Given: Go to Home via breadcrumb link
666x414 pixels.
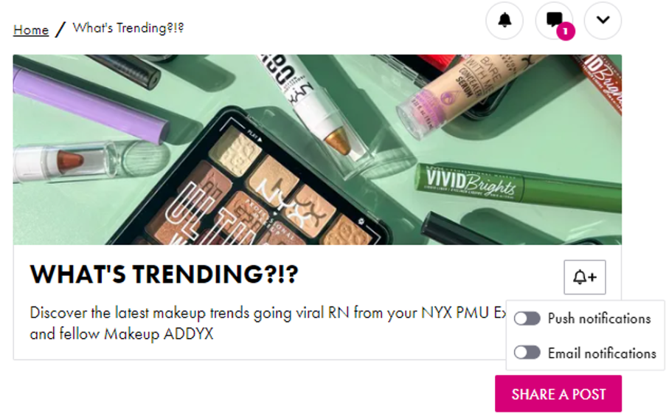Looking at the screenshot, I should 30,30.
